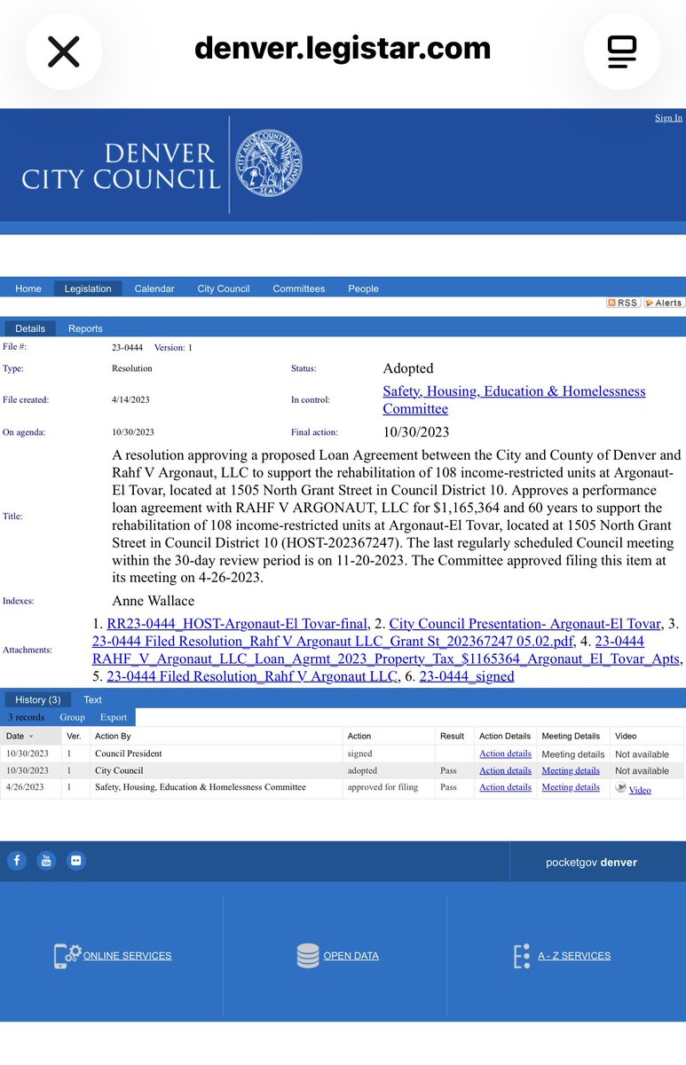Open the Online Services devices icon
Screen dimensions: 686x1065
pyautogui.click(x=67, y=956)
